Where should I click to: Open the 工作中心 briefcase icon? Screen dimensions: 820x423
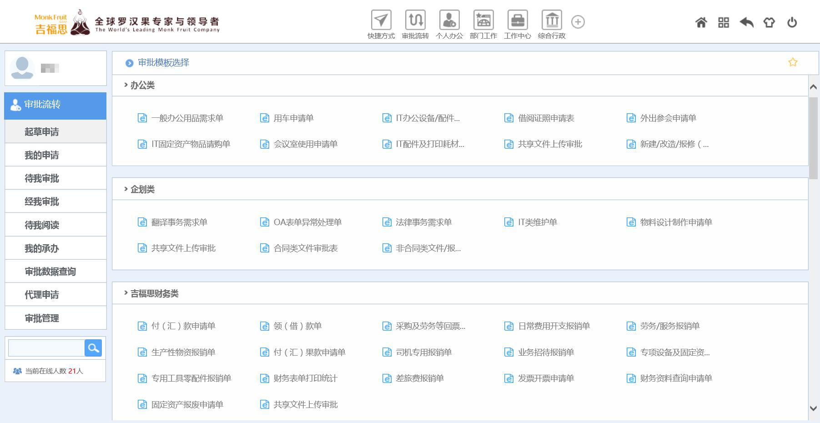click(517, 21)
